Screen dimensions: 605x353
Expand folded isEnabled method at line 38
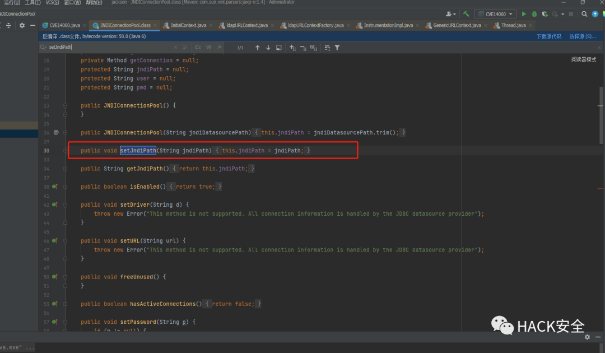(x=65, y=187)
